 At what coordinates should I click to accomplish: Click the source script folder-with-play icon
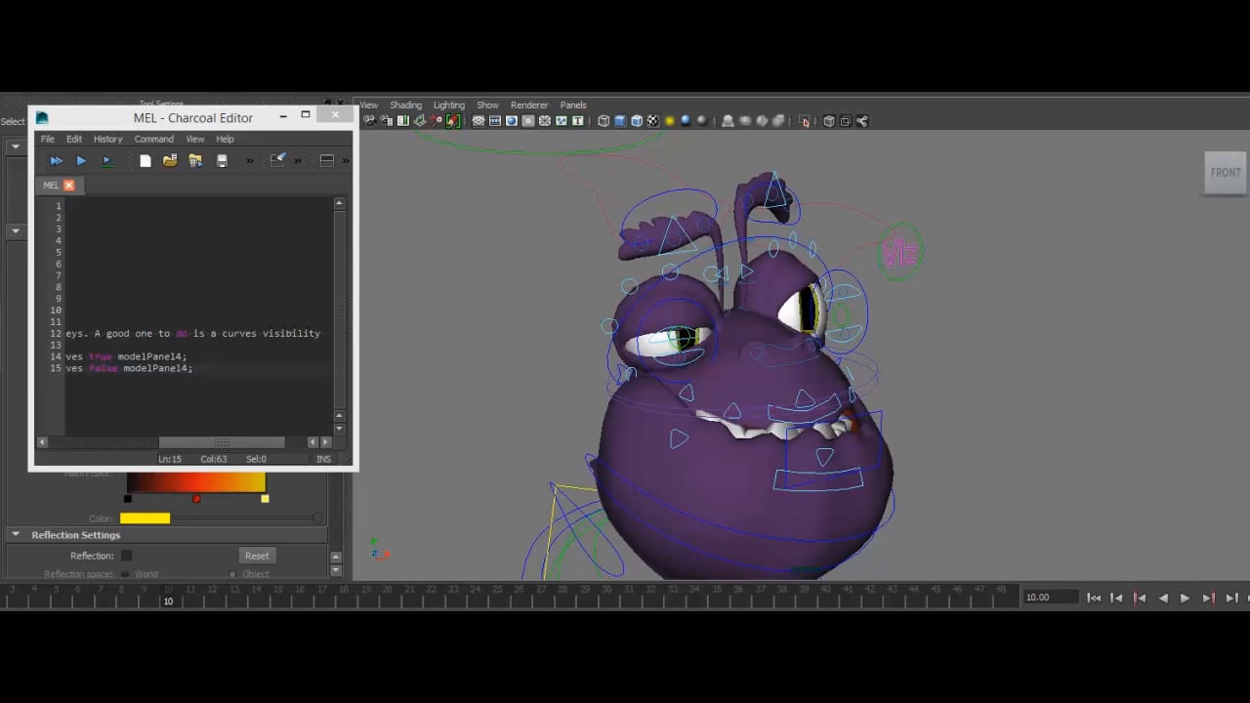pos(195,160)
